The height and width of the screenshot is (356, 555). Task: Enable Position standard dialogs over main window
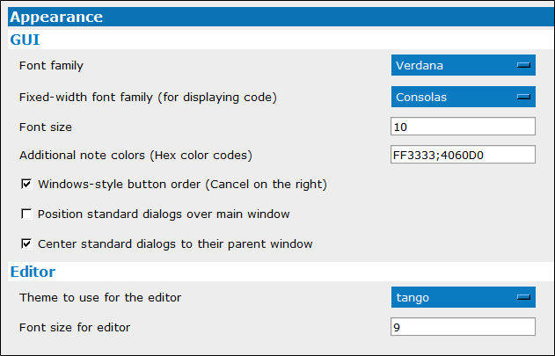click(26, 214)
